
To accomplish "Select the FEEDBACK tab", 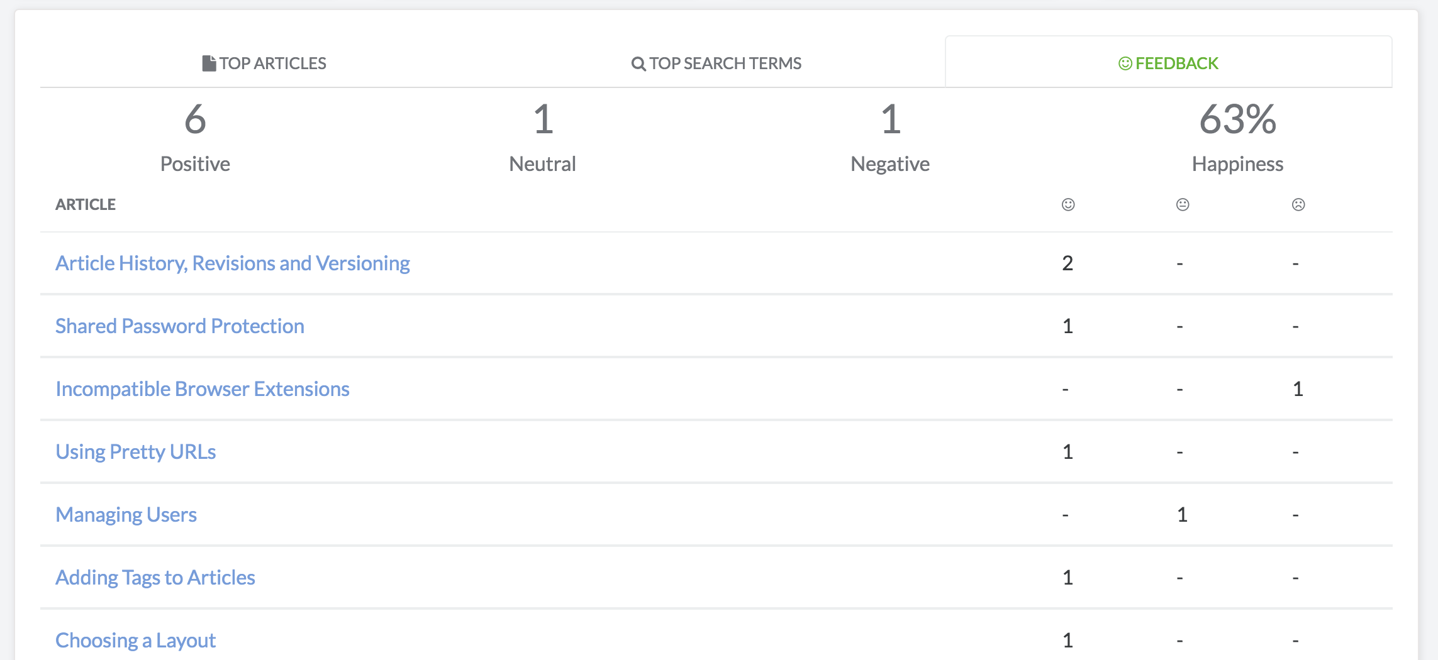I will click(1174, 63).
